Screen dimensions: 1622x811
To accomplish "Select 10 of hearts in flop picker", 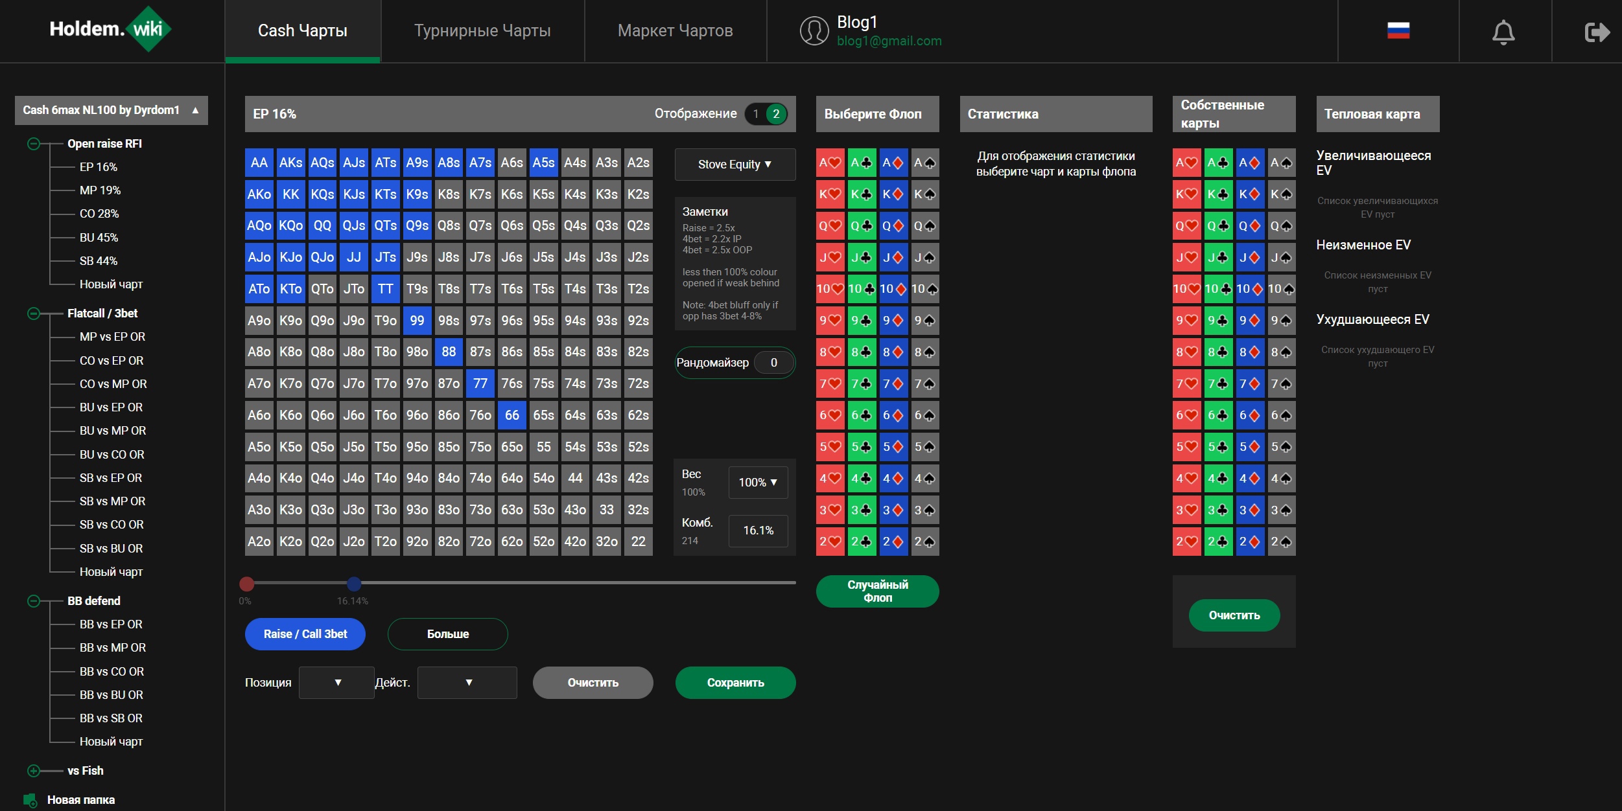I will [x=830, y=289].
